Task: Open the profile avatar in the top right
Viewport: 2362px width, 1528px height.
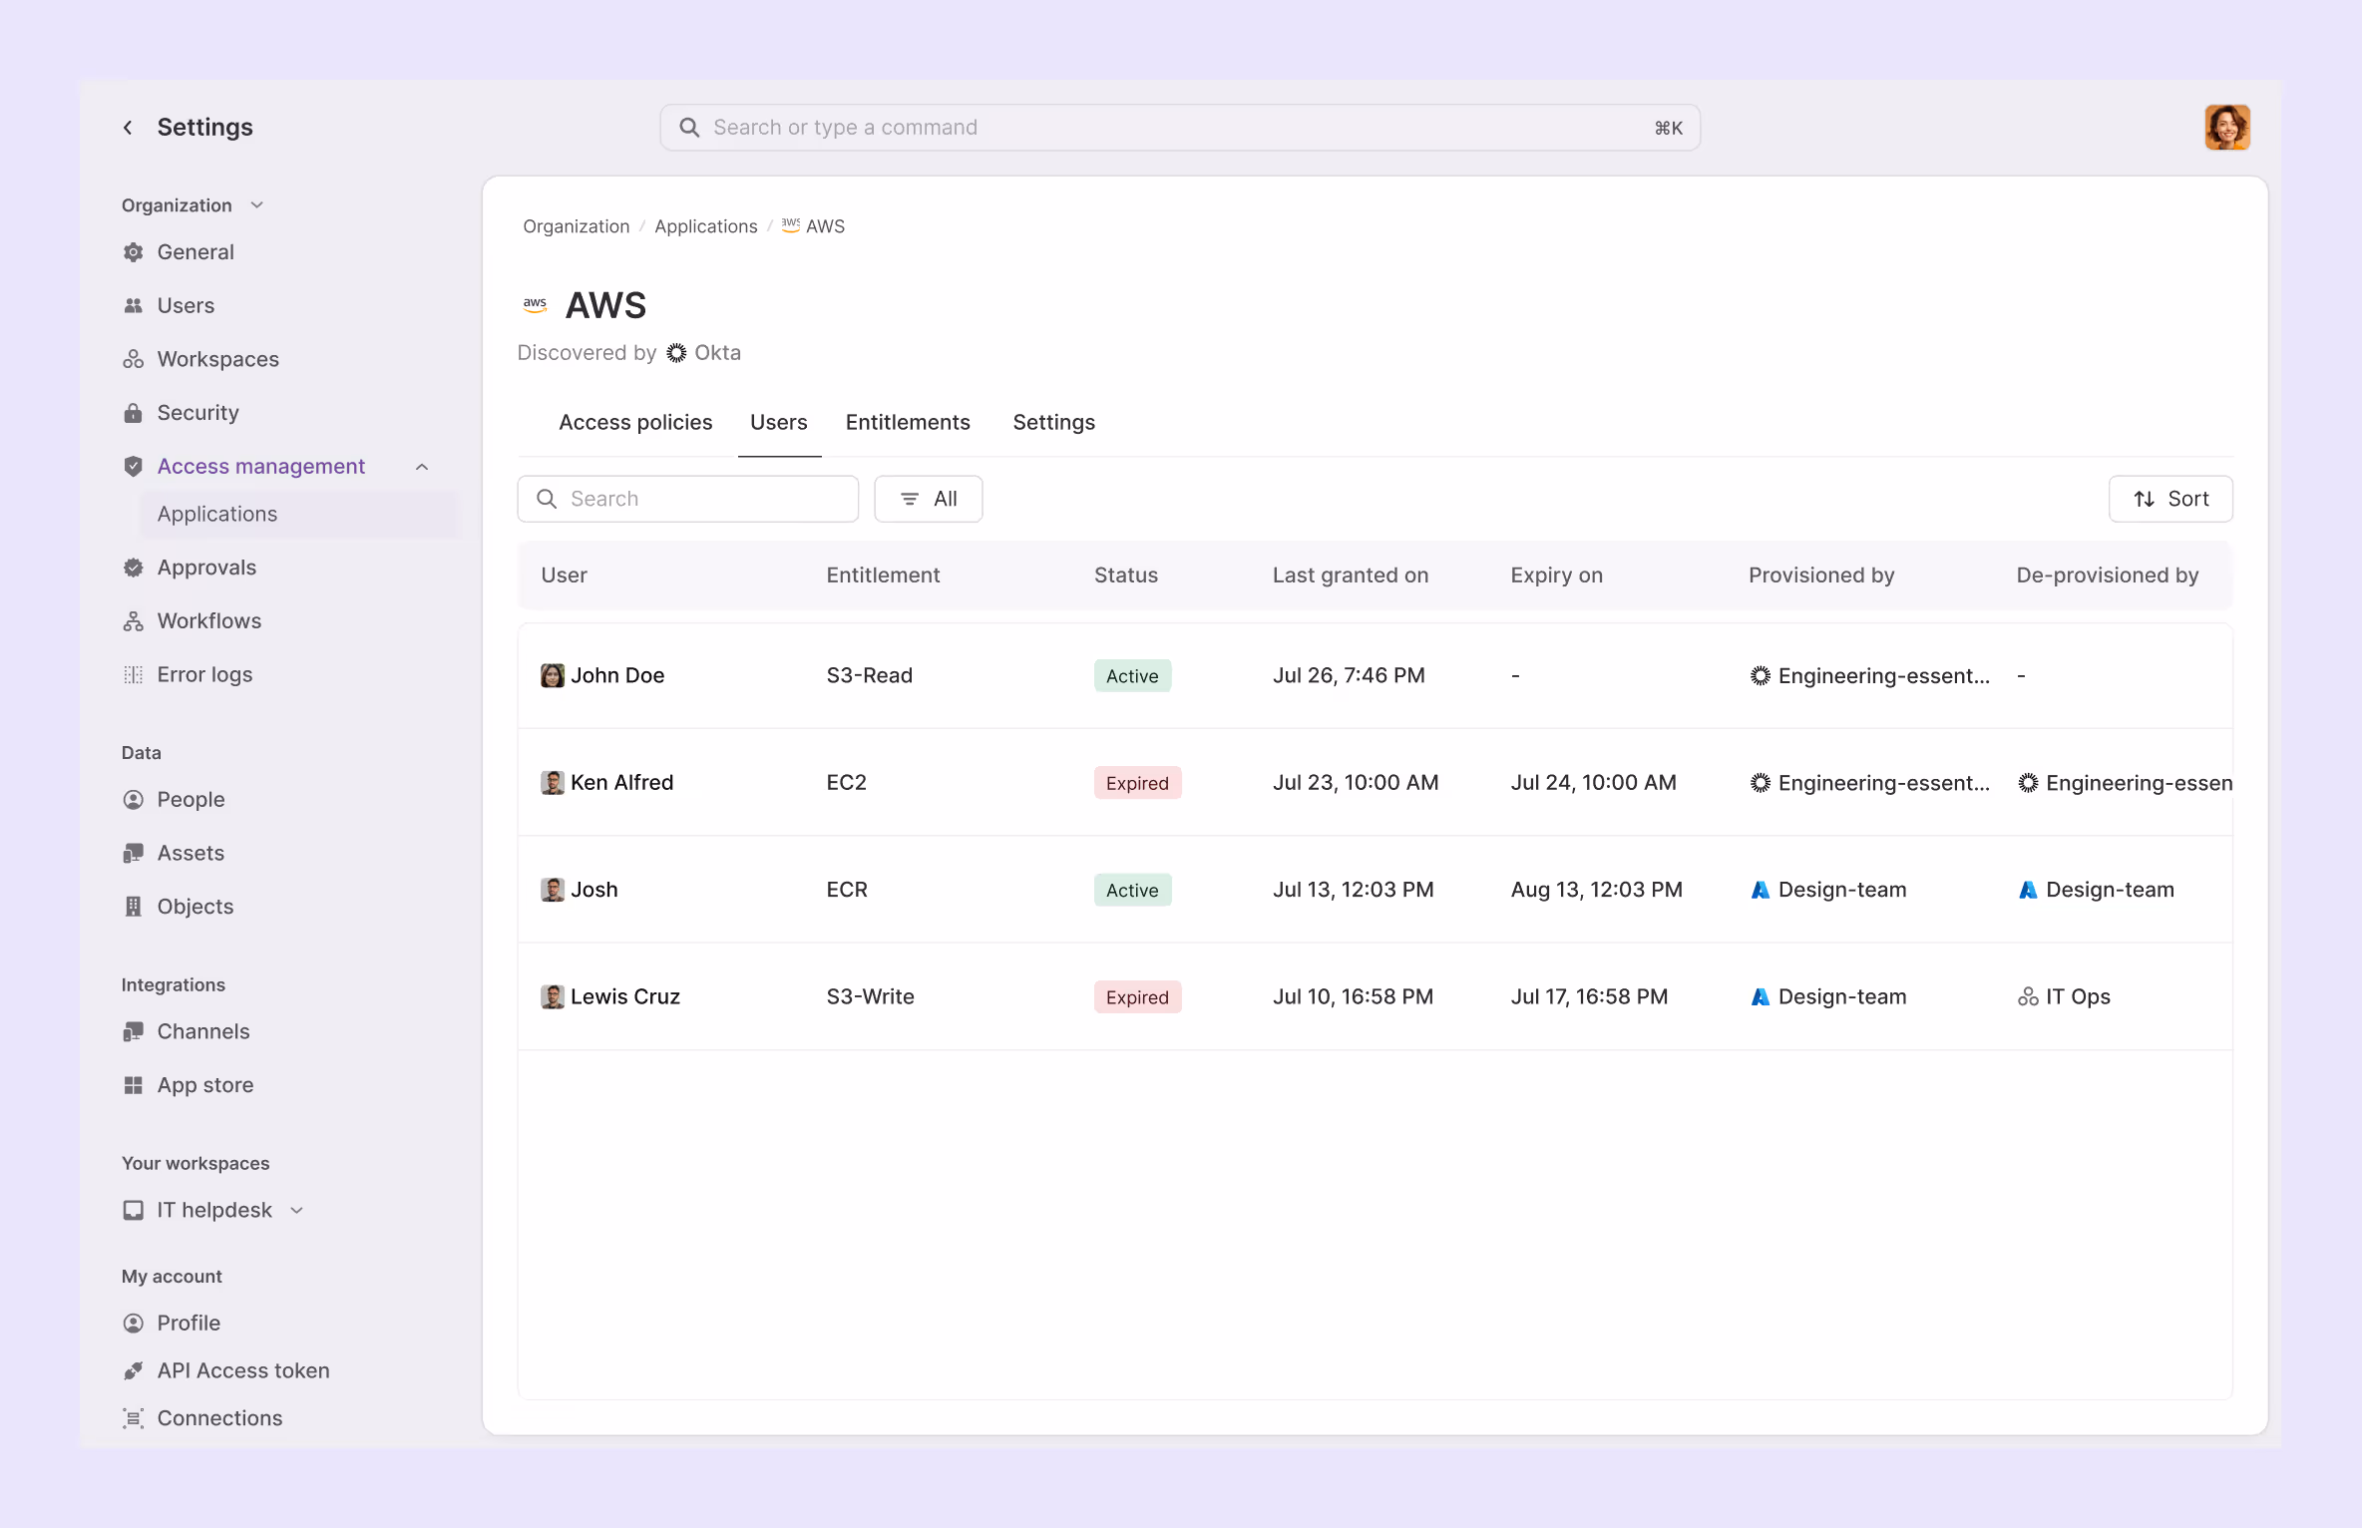Action: [2227, 127]
